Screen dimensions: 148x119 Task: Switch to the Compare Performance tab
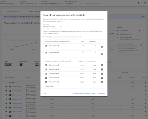pyautogui.click(x=34, y=12)
